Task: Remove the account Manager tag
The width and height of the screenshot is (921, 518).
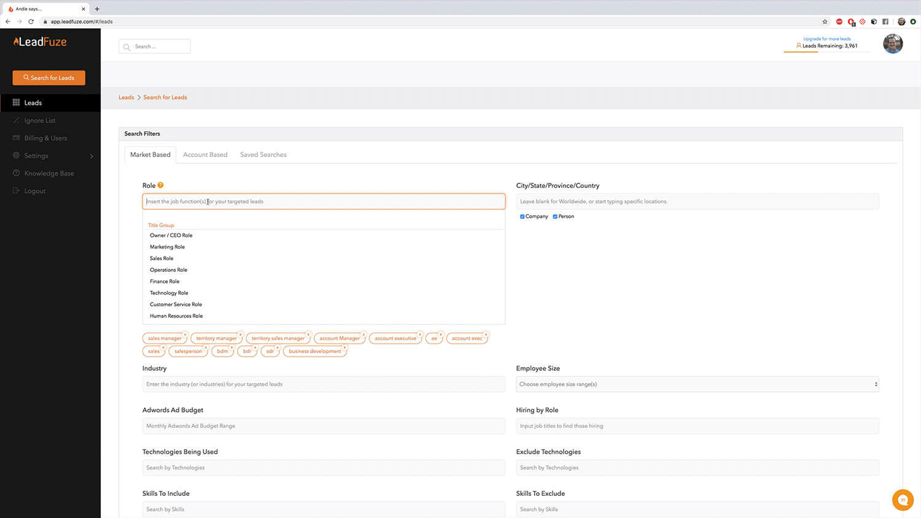Action: 363,334
